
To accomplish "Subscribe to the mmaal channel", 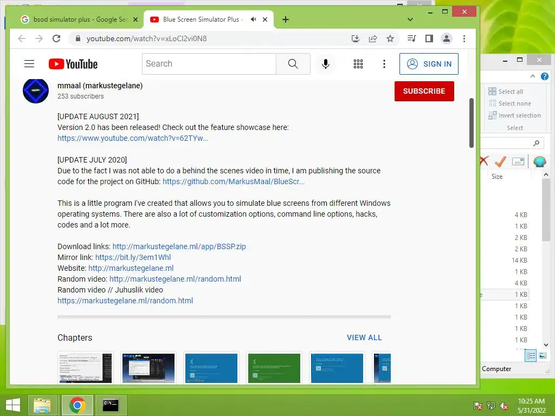I will [x=424, y=91].
